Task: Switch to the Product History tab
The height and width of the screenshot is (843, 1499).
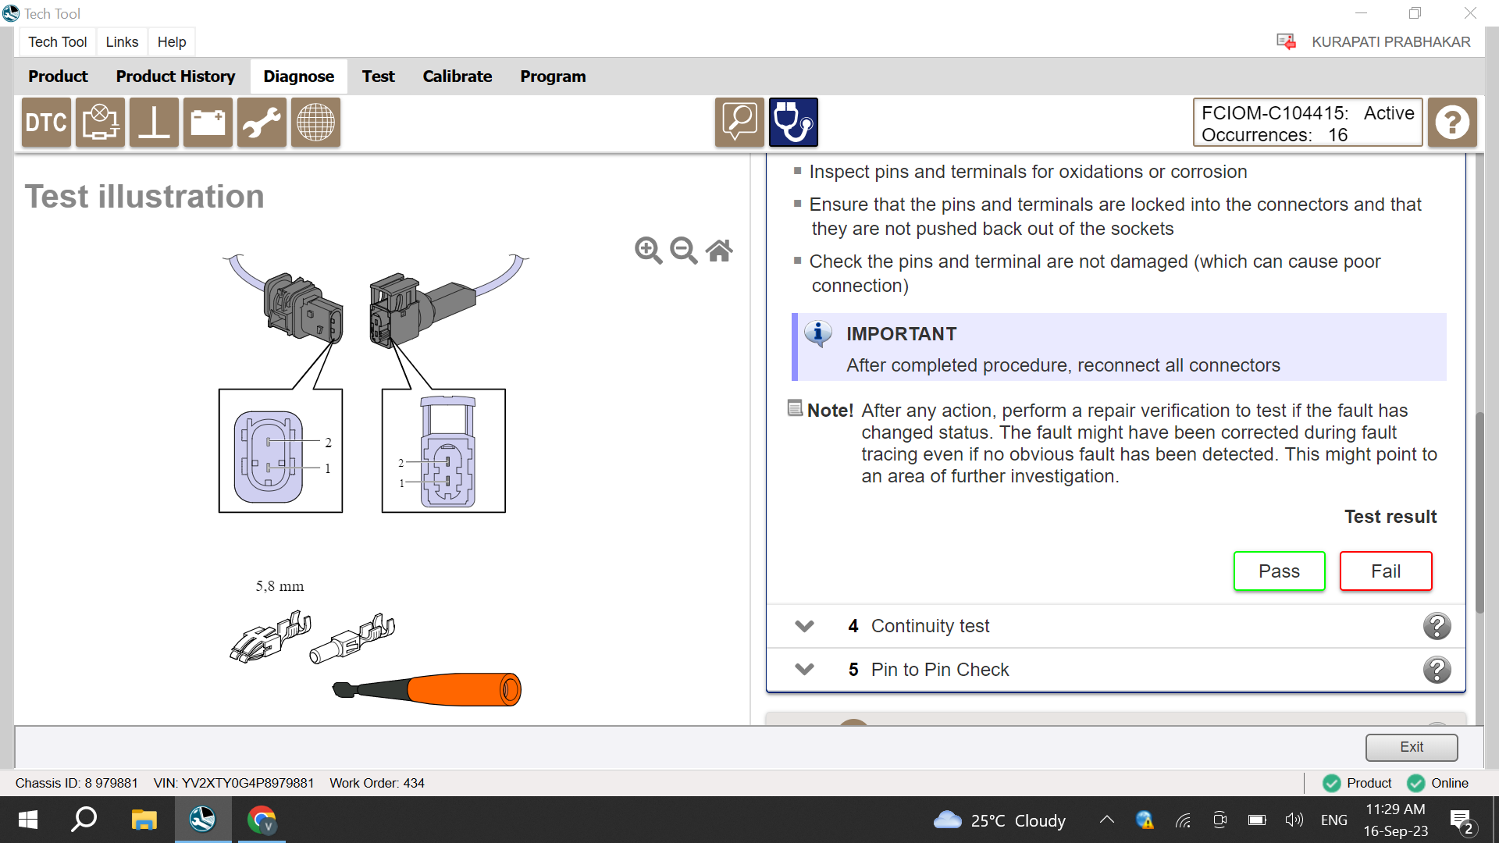Action: coord(176,76)
